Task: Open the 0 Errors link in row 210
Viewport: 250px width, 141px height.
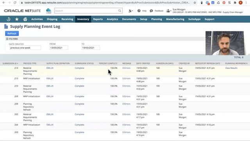Action: tap(126, 86)
